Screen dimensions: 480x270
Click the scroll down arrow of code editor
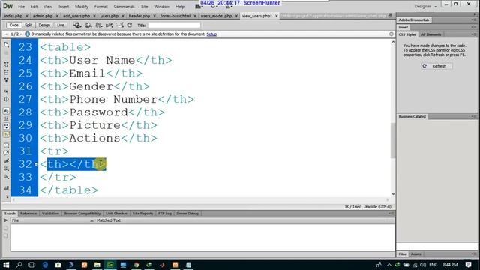(393, 194)
